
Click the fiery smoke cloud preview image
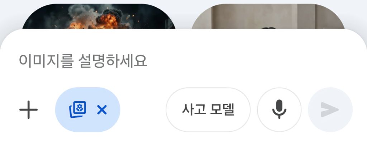pos(99,16)
